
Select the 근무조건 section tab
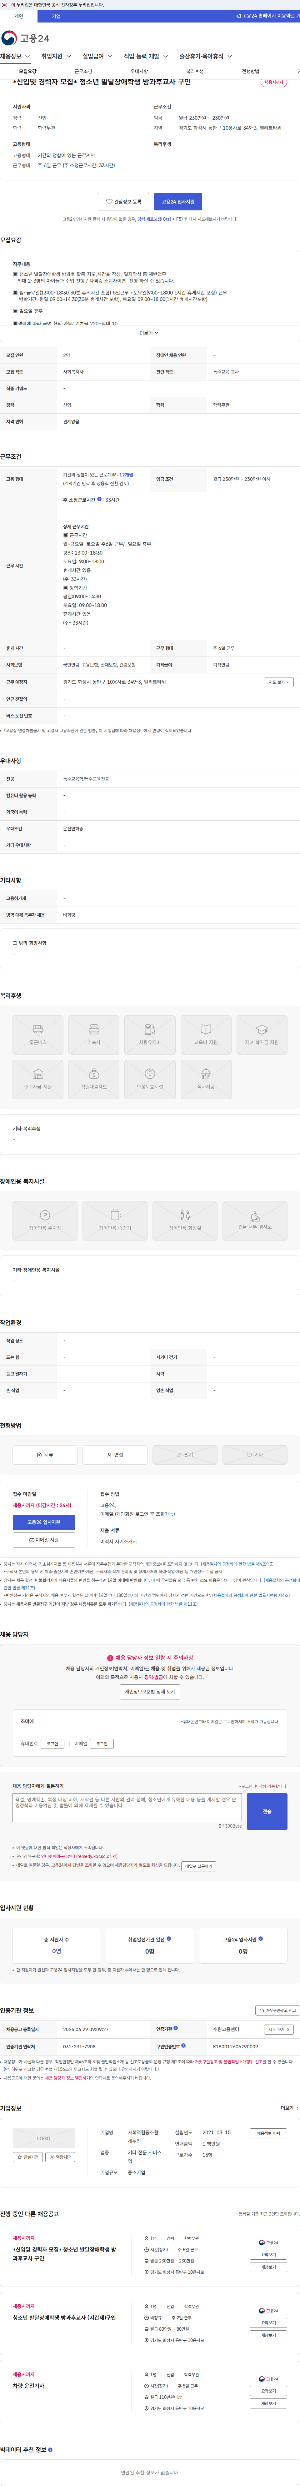coord(84,71)
